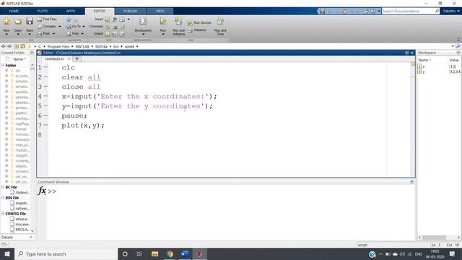462x260 pixels.
Task: Open the Run button dropdown arrow
Action: tap(163, 34)
